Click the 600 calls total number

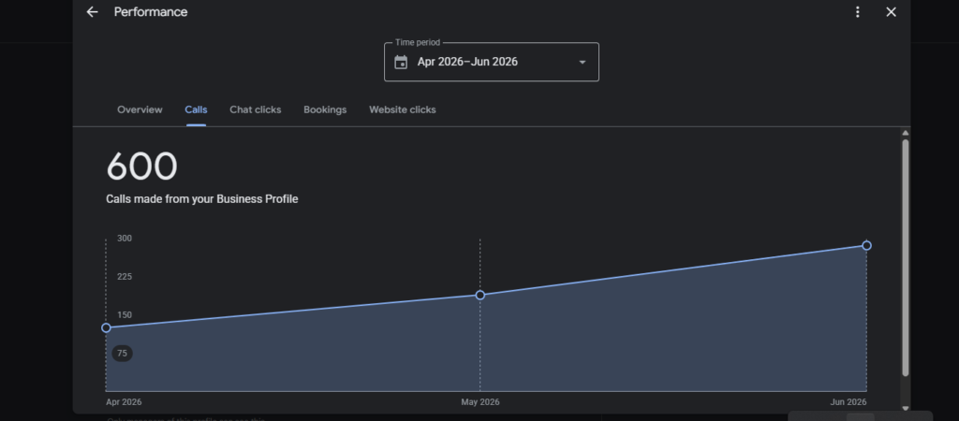142,167
